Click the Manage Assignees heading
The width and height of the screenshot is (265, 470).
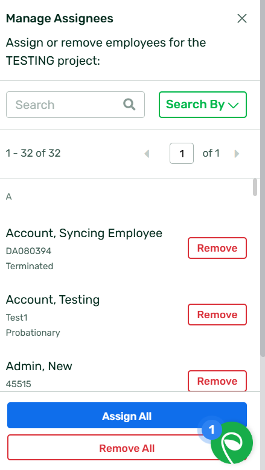60,19
